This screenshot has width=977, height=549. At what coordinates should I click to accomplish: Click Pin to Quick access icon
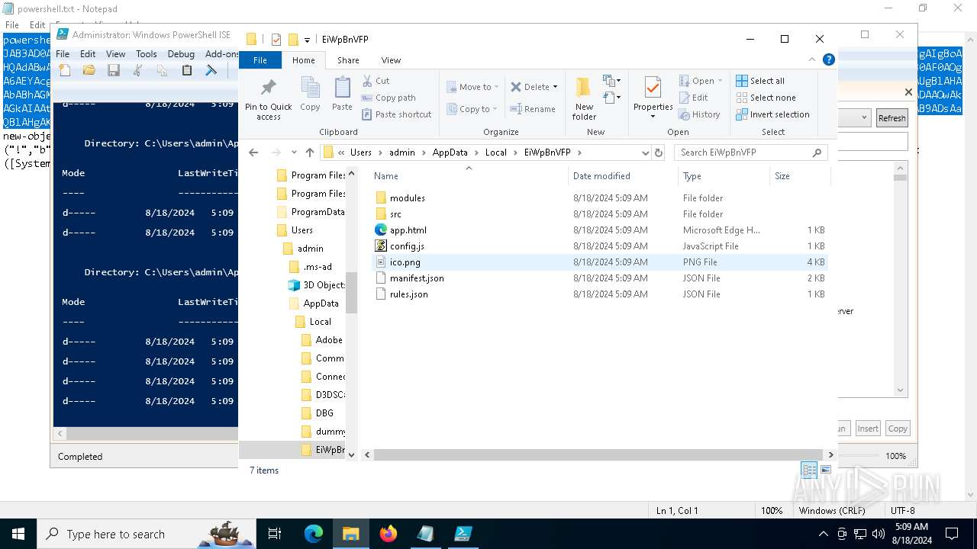pyautogui.click(x=268, y=99)
